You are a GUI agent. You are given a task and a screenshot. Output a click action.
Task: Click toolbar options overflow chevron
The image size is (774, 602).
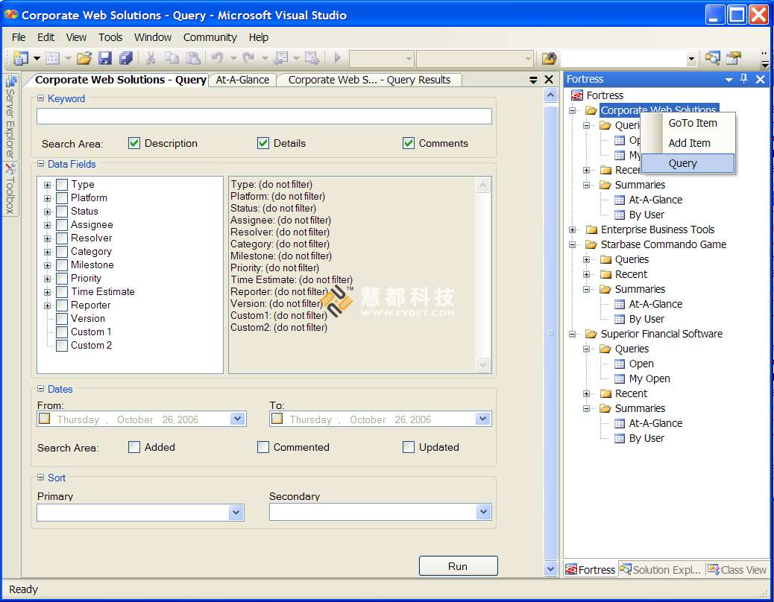[764, 58]
